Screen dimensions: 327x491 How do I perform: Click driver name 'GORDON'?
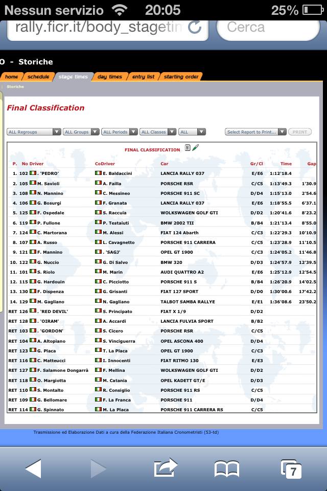pyautogui.click(x=51, y=331)
